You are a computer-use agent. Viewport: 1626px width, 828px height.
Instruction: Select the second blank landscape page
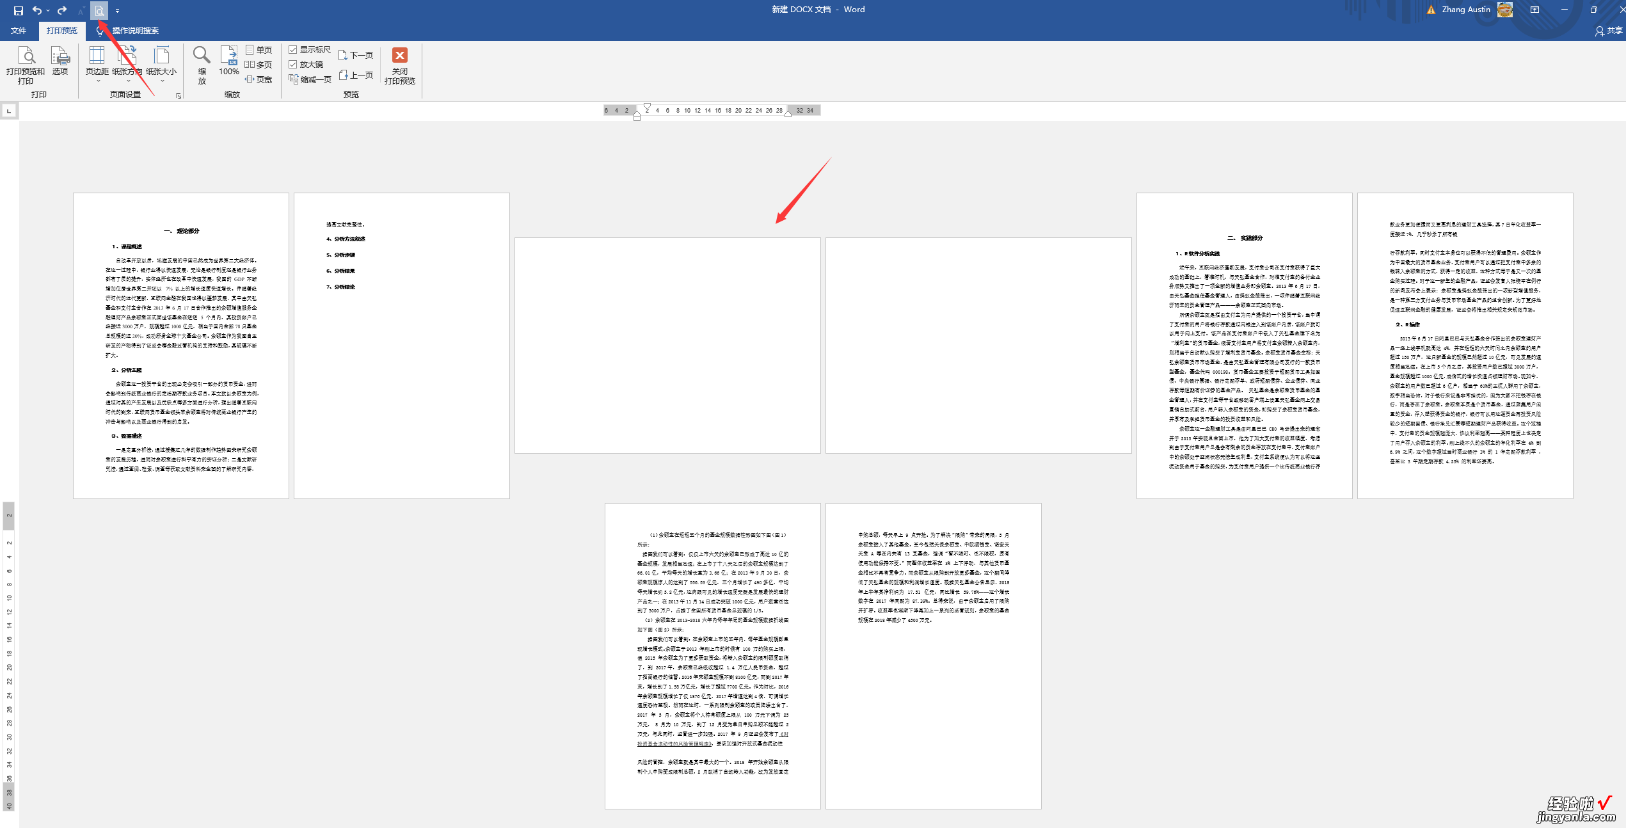point(978,346)
